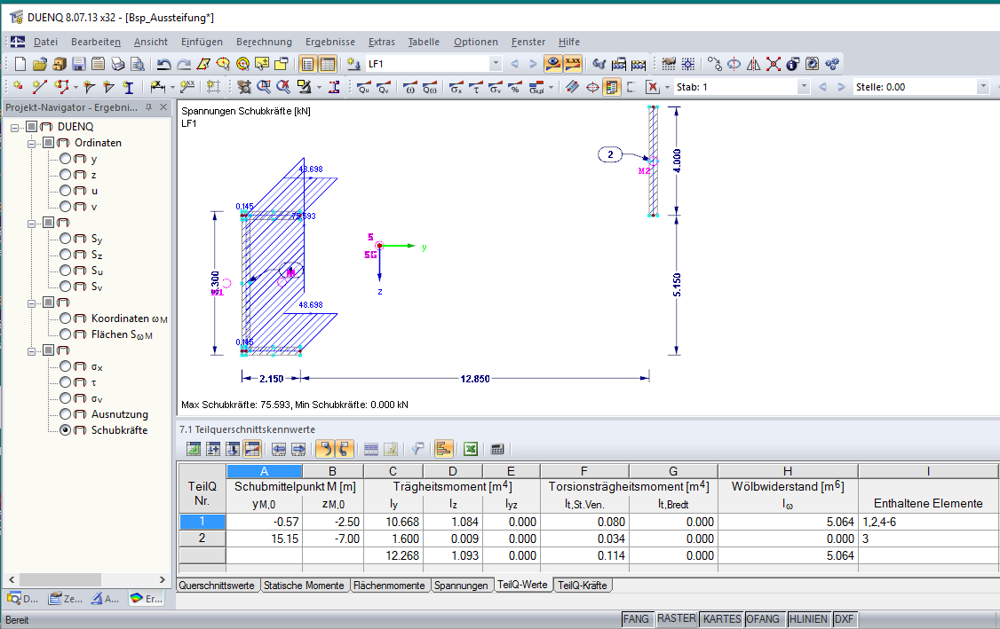Click the print icon
Viewport: 1000px width, 629px height.
[x=117, y=64]
